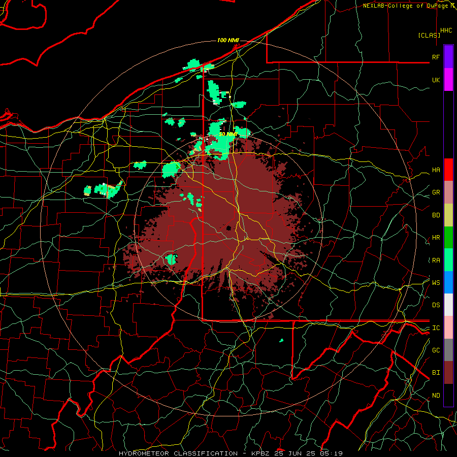Select the gray GC legend color swatch
The height and width of the screenshot is (457, 457).
448,350
